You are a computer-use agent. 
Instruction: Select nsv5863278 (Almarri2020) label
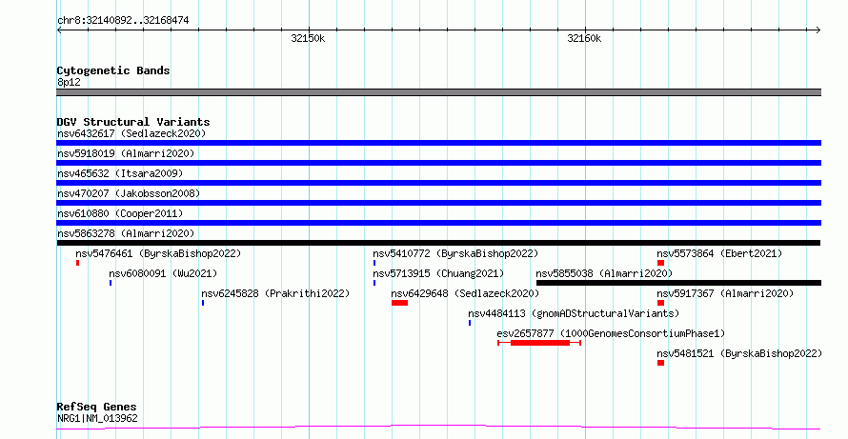tap(126, 233)
